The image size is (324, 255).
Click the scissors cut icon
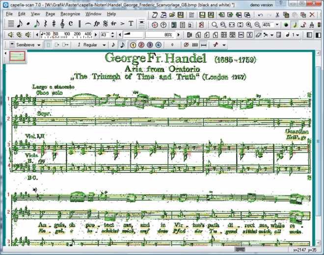click(277, 15)
